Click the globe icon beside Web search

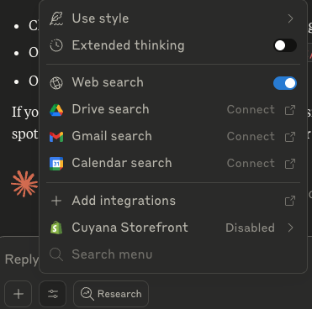tap(56, 83)
